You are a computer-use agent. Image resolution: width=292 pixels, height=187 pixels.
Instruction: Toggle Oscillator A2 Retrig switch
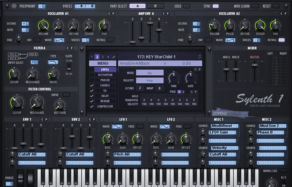tap(281, 40)
